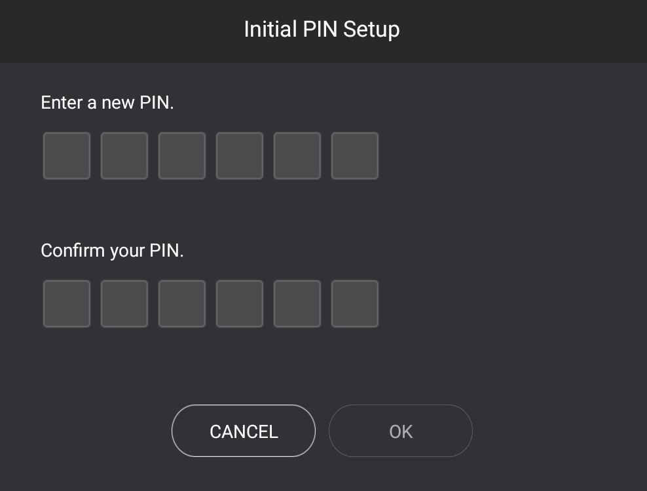Focus the last new PIN digit box
Image resolution: width=647 pixels, height=491 pixels.
[x=355, y=156]
